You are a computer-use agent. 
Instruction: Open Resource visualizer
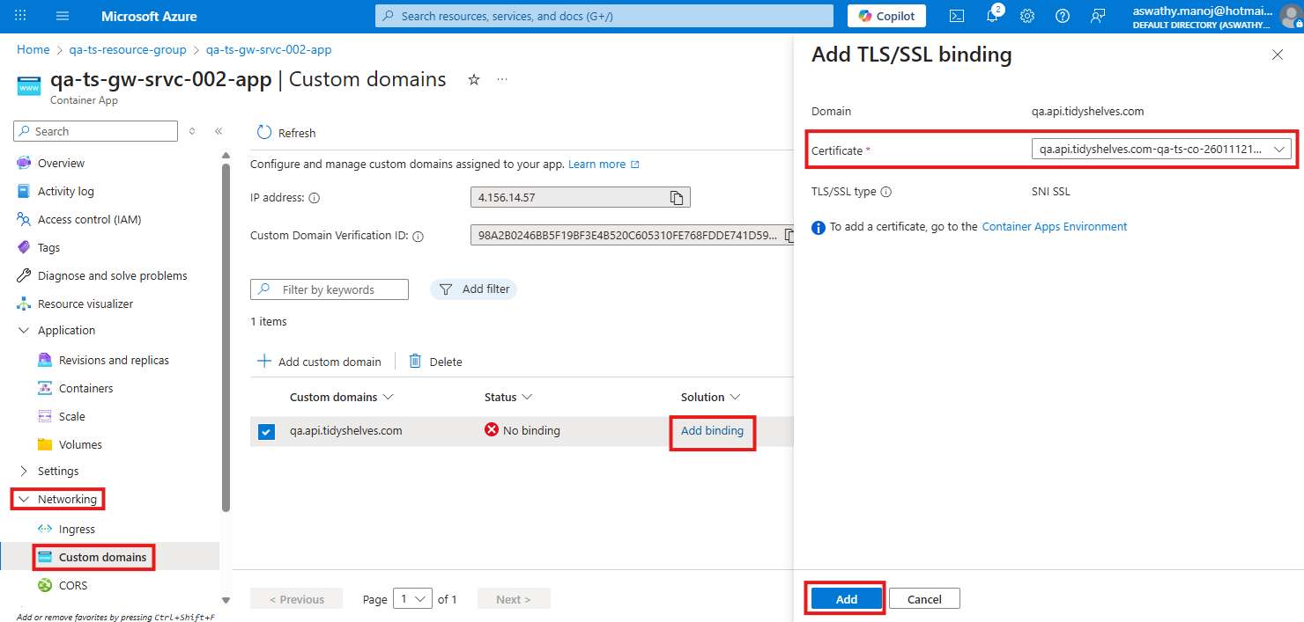tap(85, 304)
